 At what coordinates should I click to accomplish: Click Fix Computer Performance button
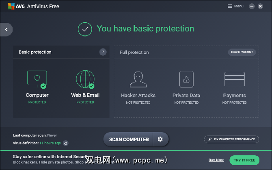tap(231, 139)
